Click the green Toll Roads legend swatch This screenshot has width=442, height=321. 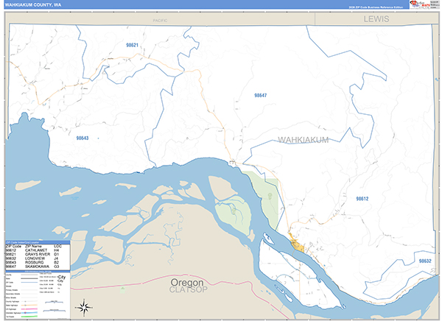pos(29,317)
